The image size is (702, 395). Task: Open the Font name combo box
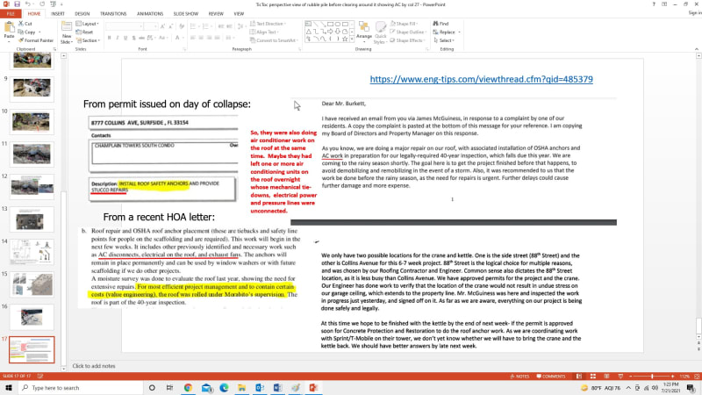coord(124,27)
